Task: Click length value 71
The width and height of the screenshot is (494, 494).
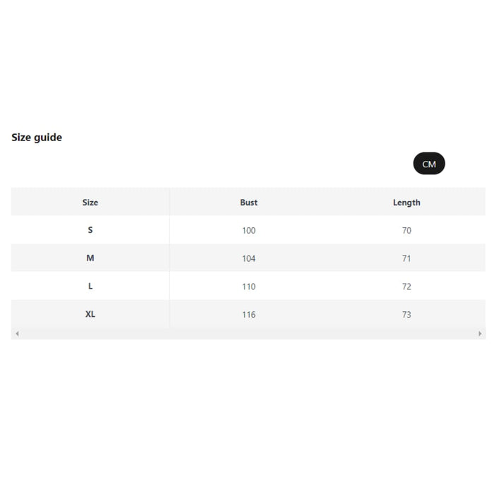Action: tap(406, 259)
